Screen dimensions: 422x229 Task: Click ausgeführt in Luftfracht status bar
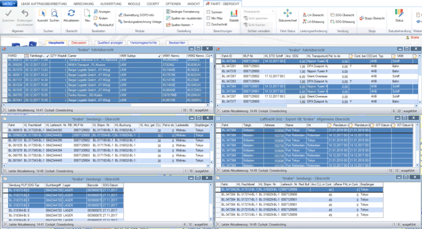click(408, 171)
